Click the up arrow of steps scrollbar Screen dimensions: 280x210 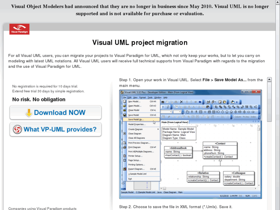click(269, 79)
